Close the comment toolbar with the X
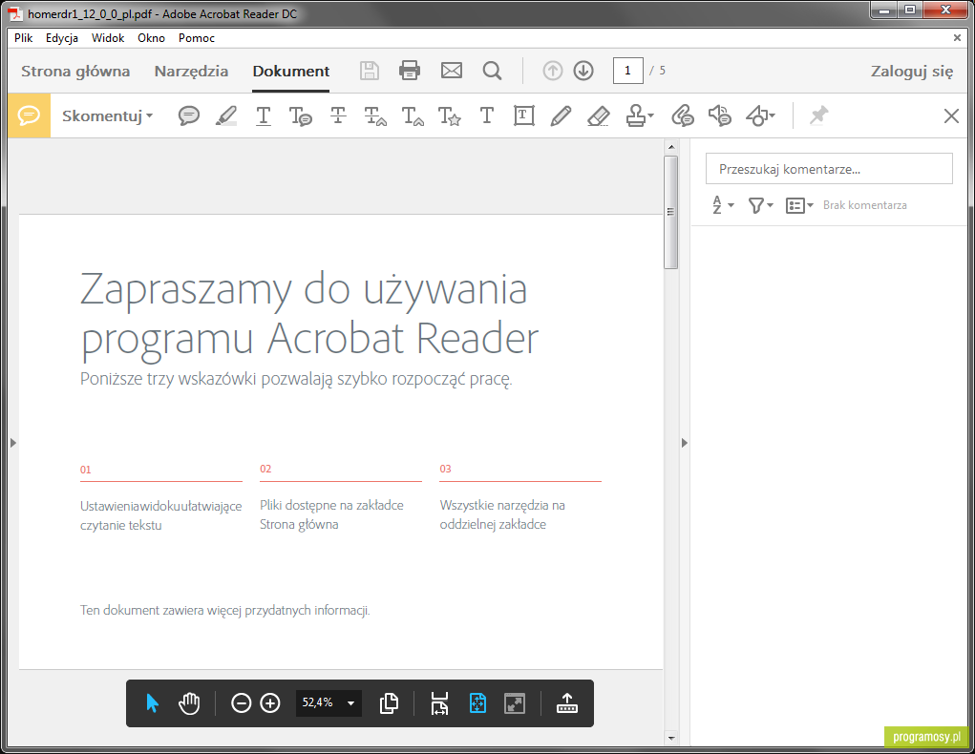Image resolution: width=975 pixels, height=754 pixels. 951,115
